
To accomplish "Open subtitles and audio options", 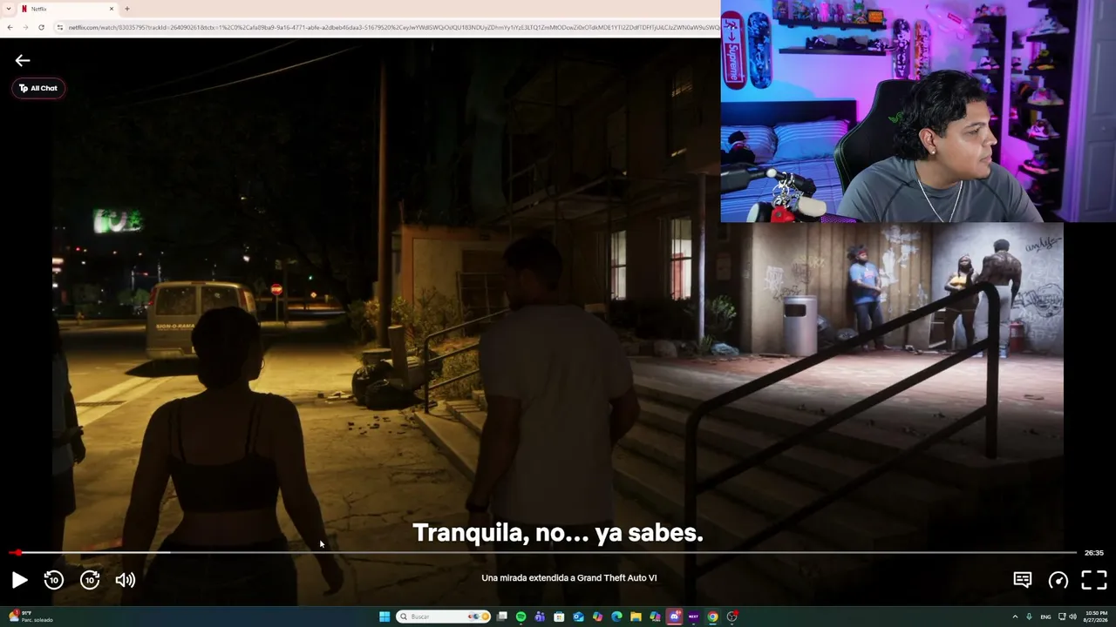I will [1023, 580].
